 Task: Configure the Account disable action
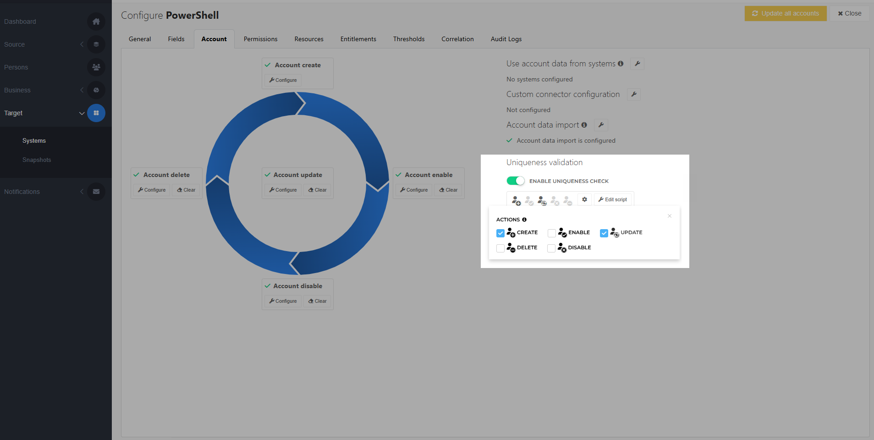[x=283, y=301]
